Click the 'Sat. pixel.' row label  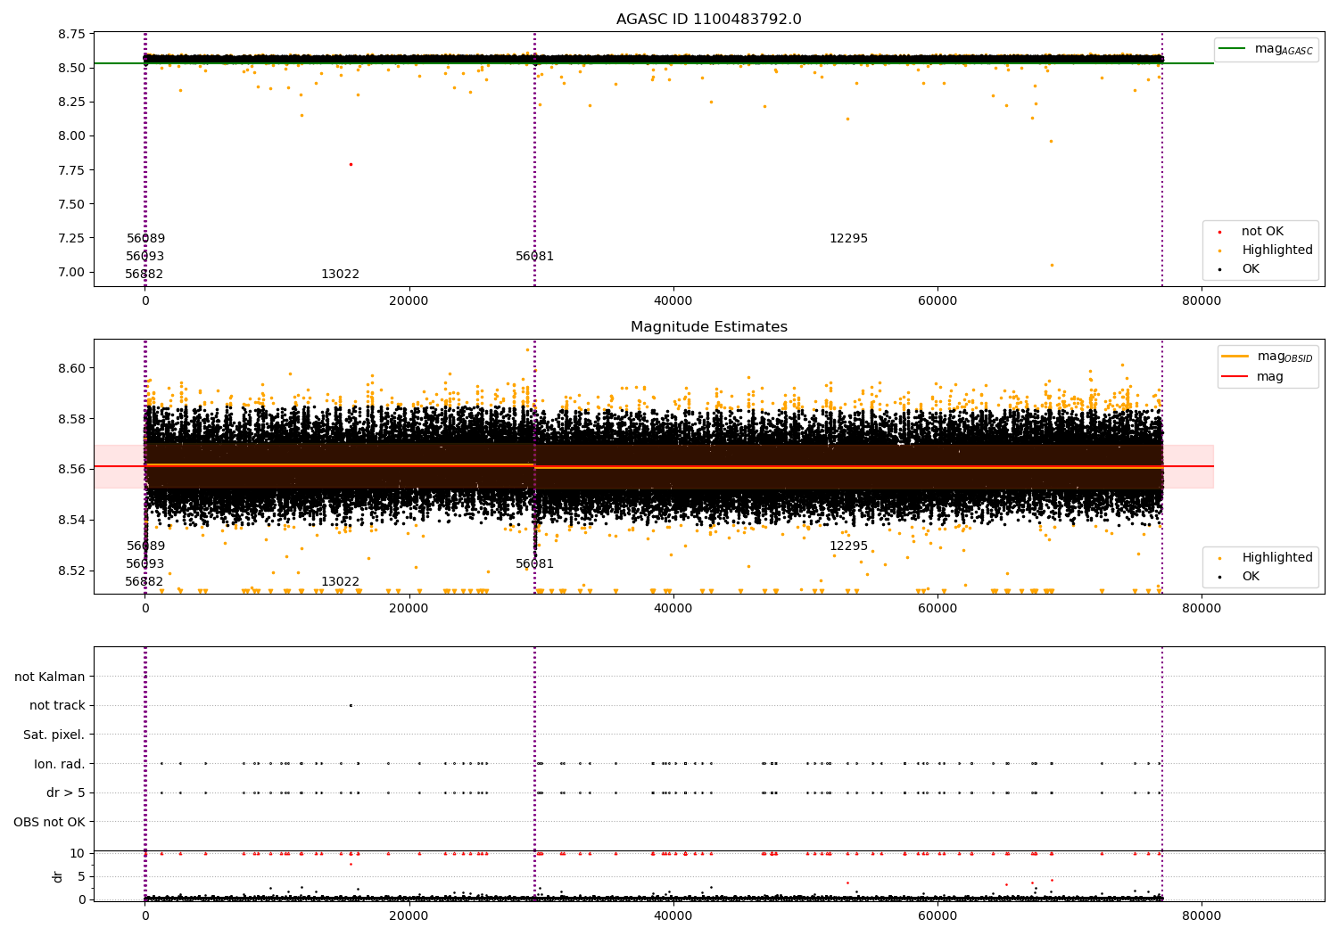tap(54, 735)
